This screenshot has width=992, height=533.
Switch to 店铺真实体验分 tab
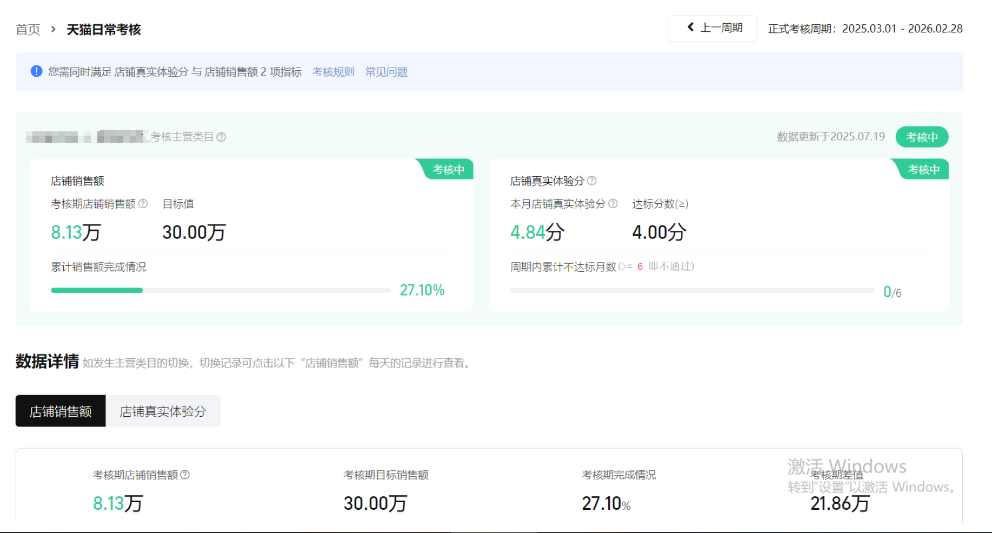click(x=163, y=411)
